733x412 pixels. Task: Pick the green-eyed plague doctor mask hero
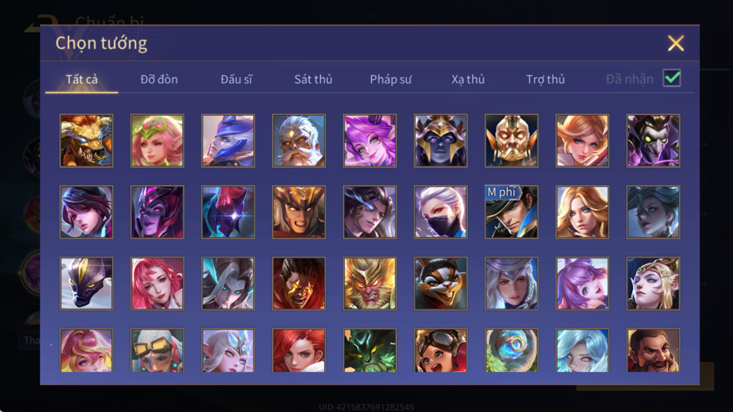point(653,141)
